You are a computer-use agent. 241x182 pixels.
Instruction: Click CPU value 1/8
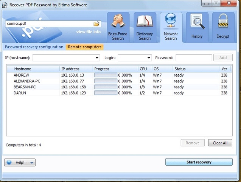tap(142, 87)
